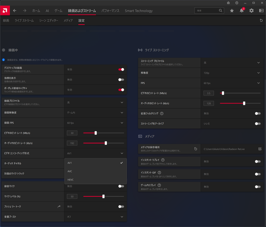Click the AMD logo home icon
The image size is (266, 227).
click(x=5, y=11)
